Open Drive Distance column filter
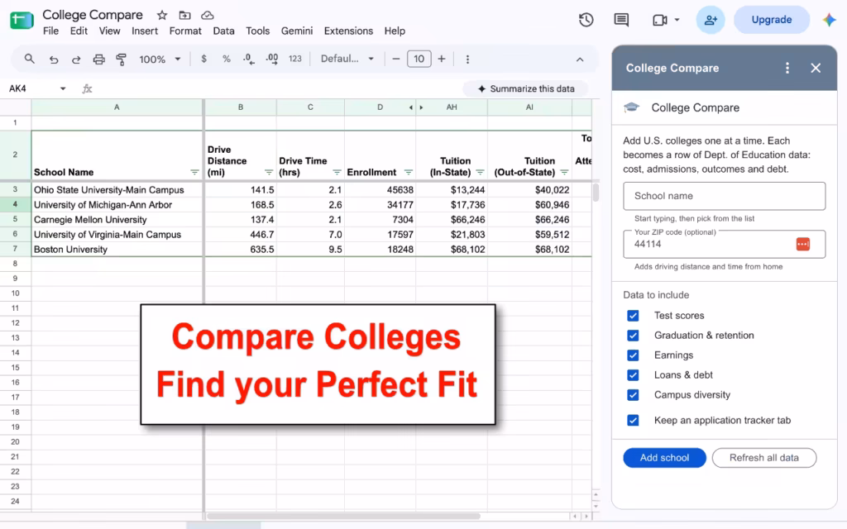Screen dimensions: 847x529 269,172
